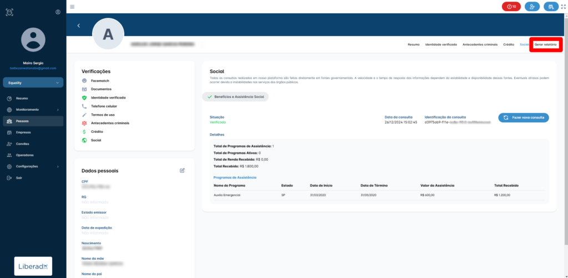Select Social in Verificações list

tap(96, 140)
